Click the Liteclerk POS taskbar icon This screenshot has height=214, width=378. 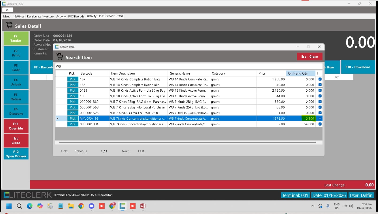123,206
